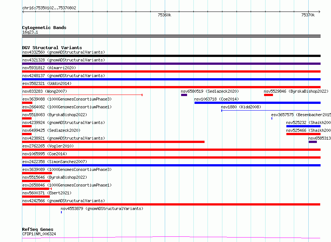Select the thin red nsv833283 variant line
The image size is (331, 242).
[82, 95]
